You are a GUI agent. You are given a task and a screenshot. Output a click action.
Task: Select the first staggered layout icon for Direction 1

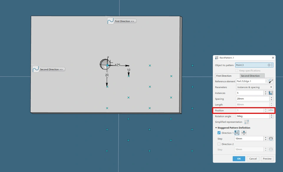pyautogui.click(x=237, y=133)
